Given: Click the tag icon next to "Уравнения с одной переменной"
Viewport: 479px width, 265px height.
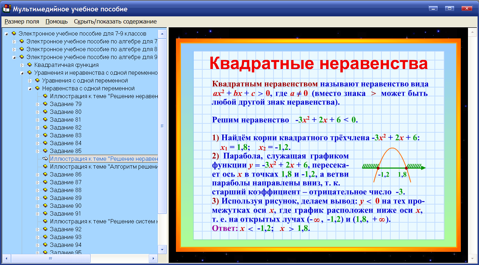Looking at the screenshot, I should [37, 80].
